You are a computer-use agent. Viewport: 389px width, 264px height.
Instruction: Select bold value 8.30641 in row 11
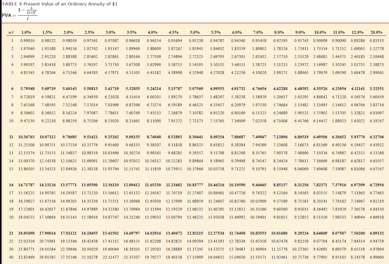pos(196,137)
